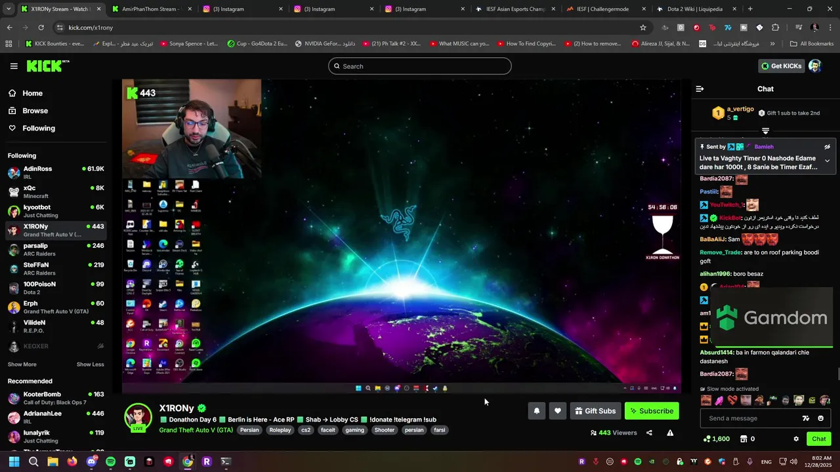Click the 7TV browser extension icon
840x472 pixels.
[x=728, y=28]
